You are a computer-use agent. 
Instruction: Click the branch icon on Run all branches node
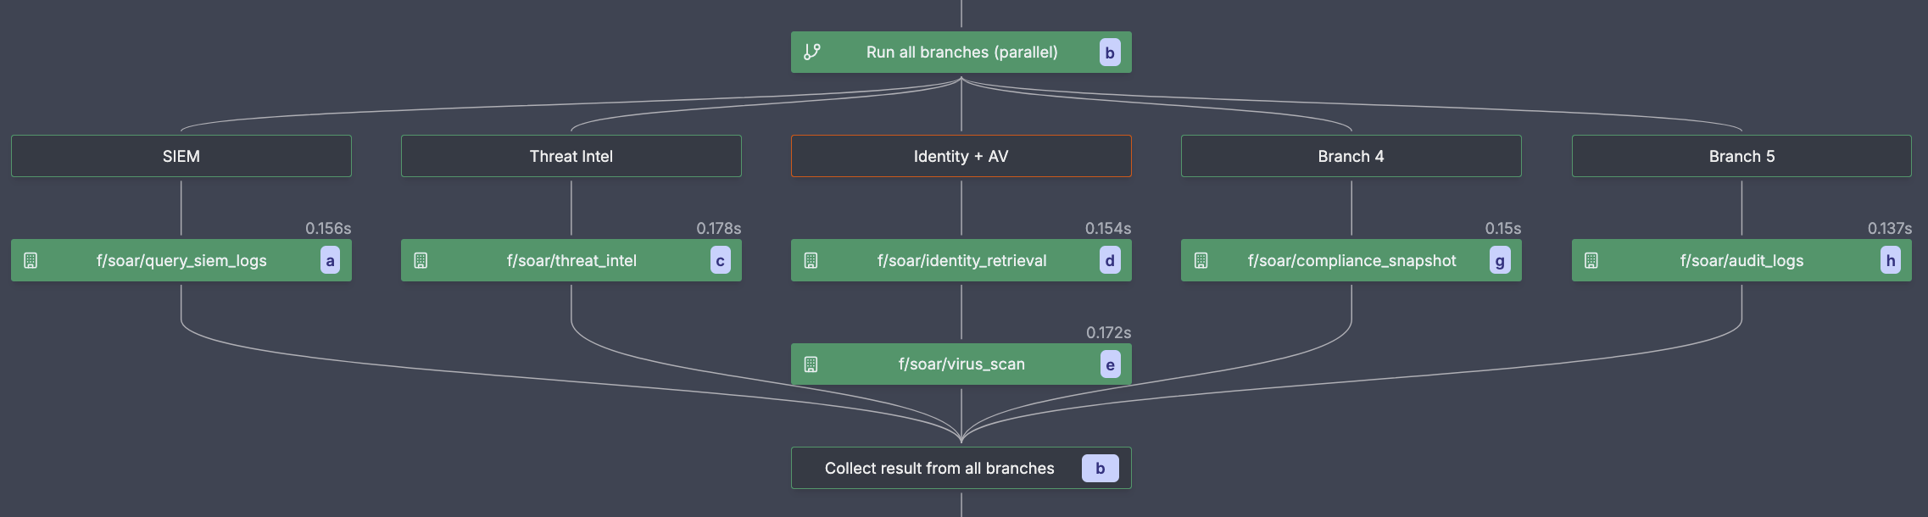(x=811, y=52)
